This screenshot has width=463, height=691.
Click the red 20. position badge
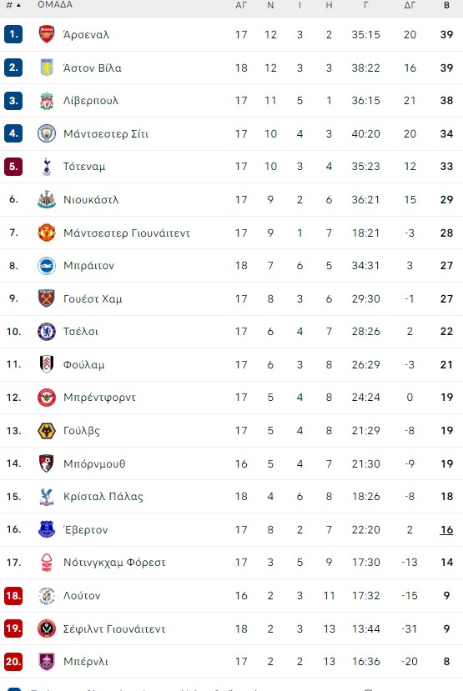pos(13,662)
